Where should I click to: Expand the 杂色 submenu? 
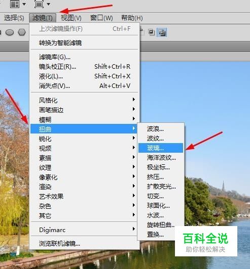(84, 205)
